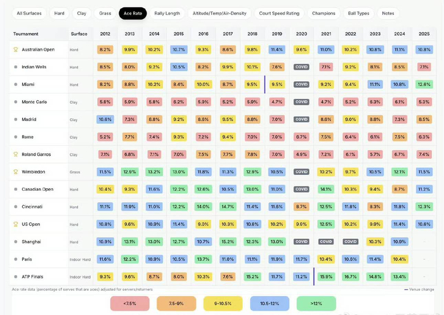Click the green >12% legend swatch
Screen dimensions: 444x315
pyautogui.click(x=317, y=304)
